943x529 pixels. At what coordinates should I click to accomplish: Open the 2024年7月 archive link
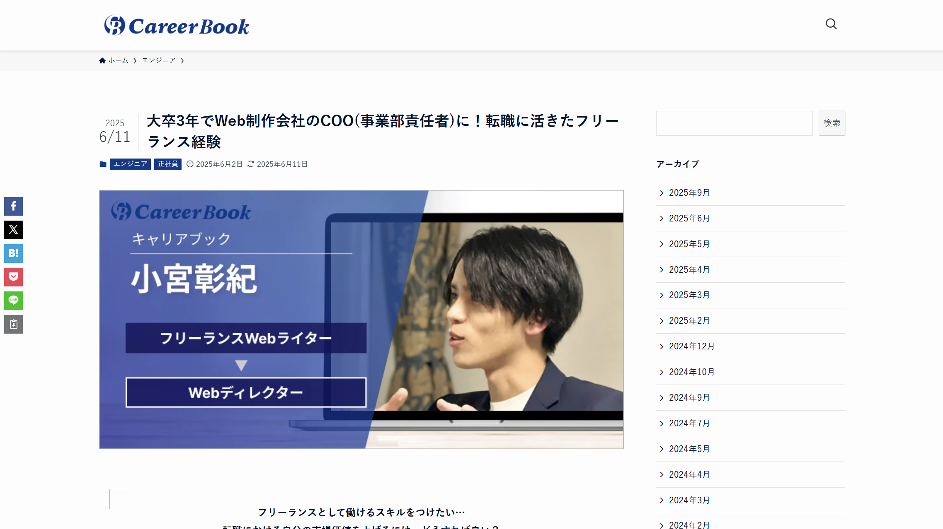point(689,423)
